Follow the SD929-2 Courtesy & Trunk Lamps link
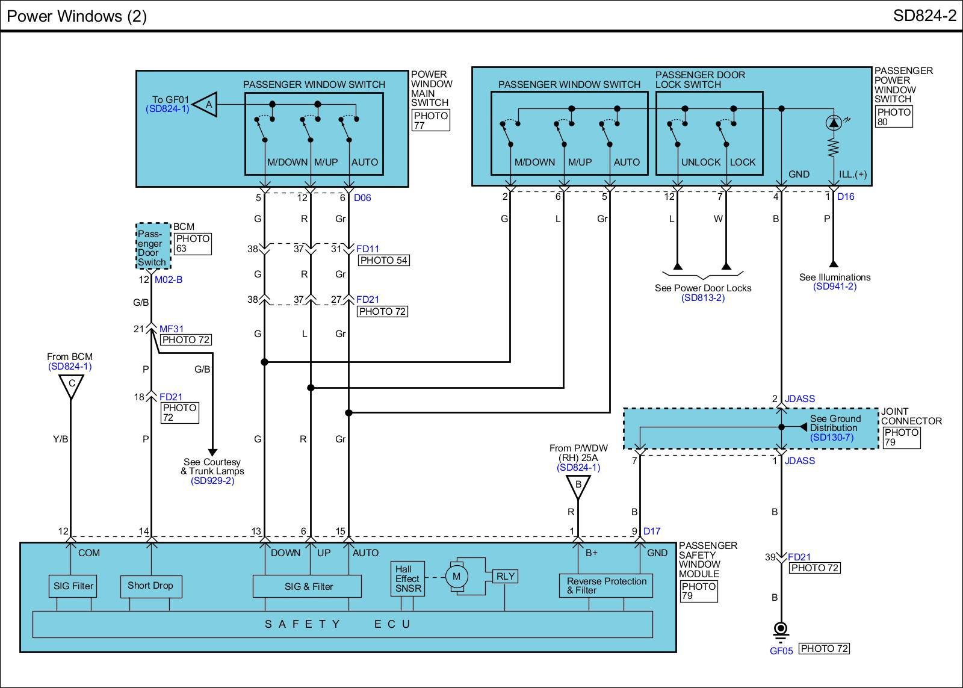The width and height of the screenshot is (963, 688). click(212, 481)
